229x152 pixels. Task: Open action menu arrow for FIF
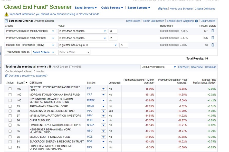coord(103,89)
